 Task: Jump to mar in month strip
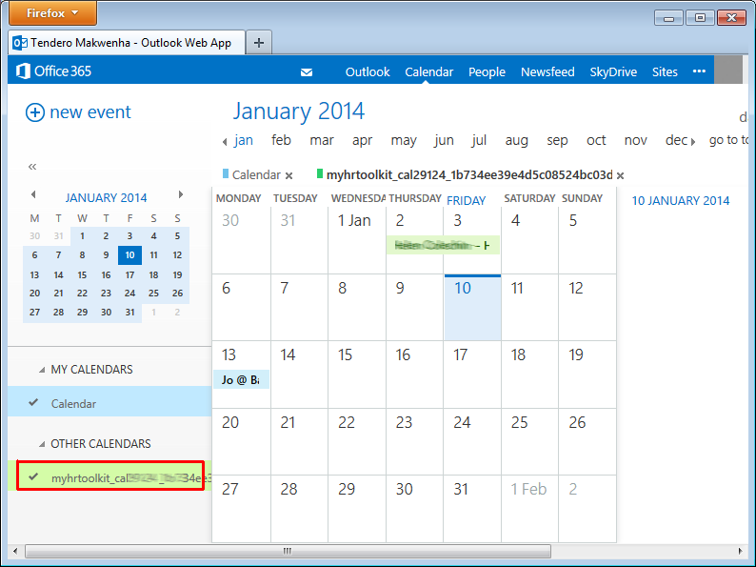pyautogui.click(x=322, y=140)
